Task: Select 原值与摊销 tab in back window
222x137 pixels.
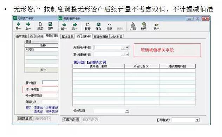Action: 51,36
